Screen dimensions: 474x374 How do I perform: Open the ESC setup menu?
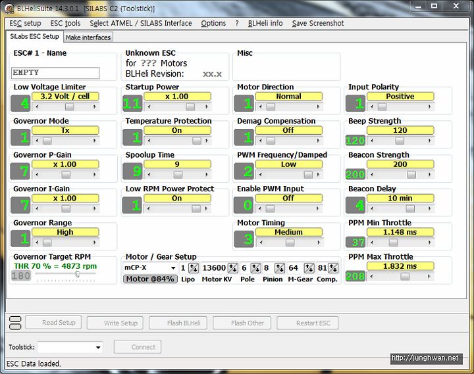25,23
